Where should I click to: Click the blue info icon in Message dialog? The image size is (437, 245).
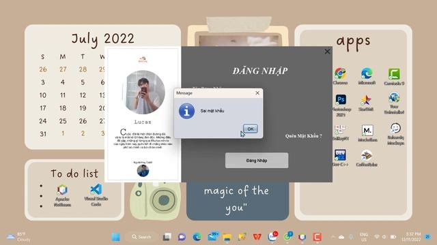coord(186,111)
